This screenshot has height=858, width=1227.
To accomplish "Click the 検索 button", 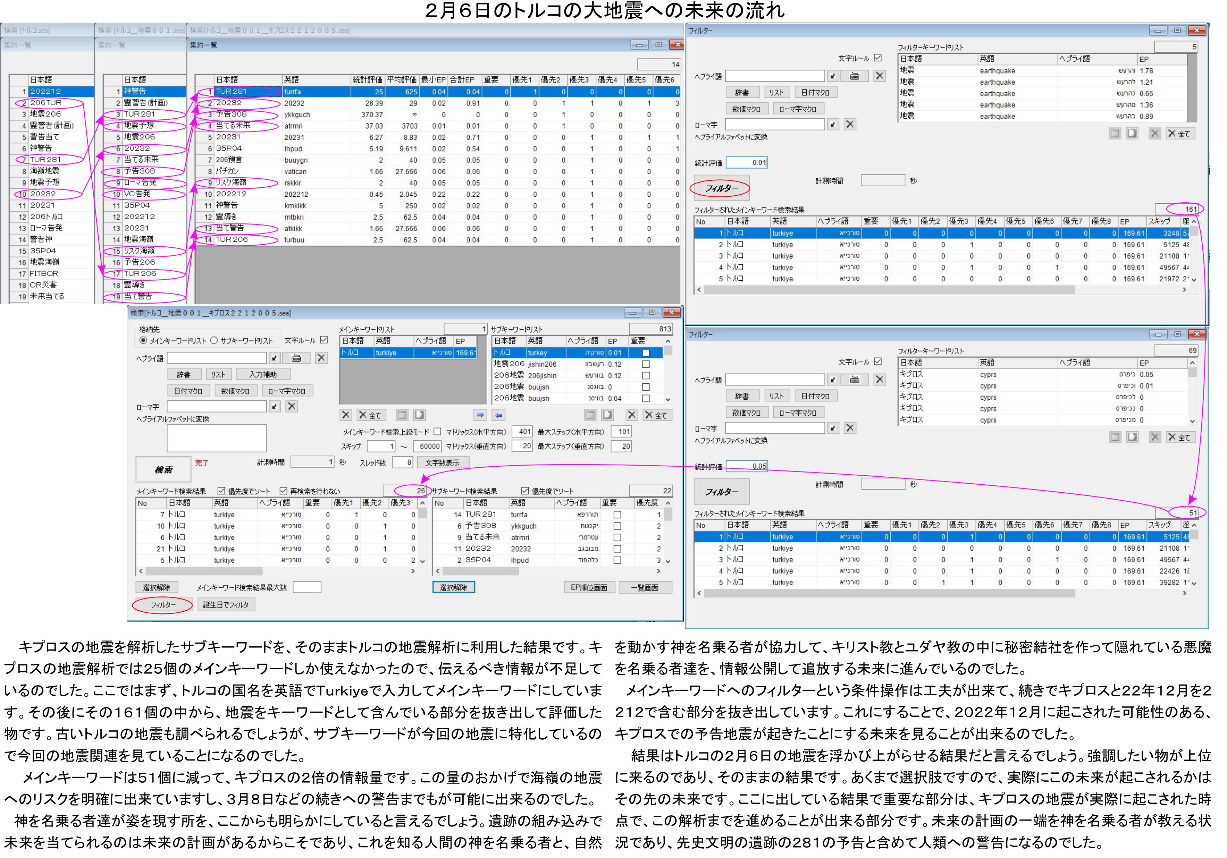I will tap(163, 470).
